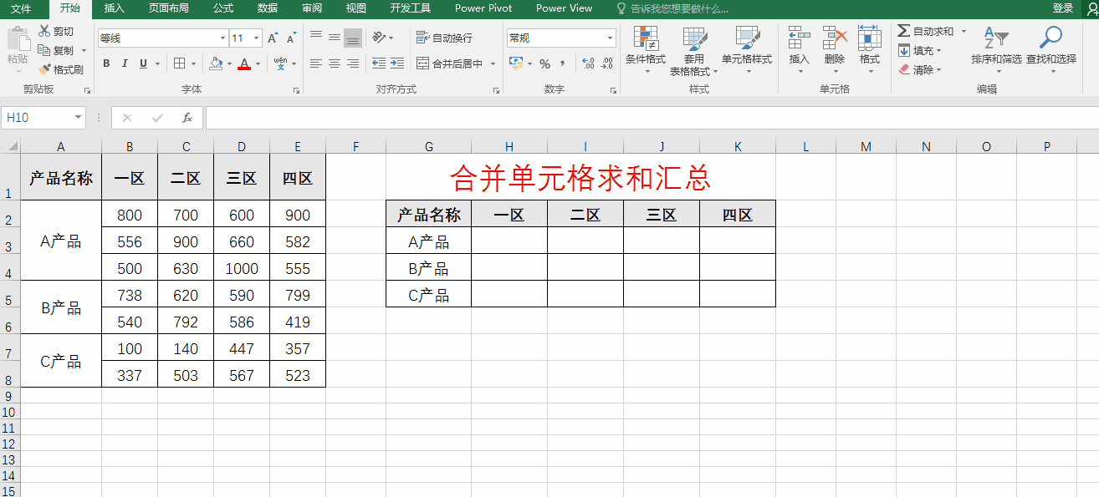The height and width of the screenshot is (497, 1099).
Task: Toggle bold formatting
Action: [106, 63]
